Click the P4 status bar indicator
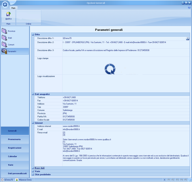192x182 pixels. pyautogui.click(x=182, y=180)
